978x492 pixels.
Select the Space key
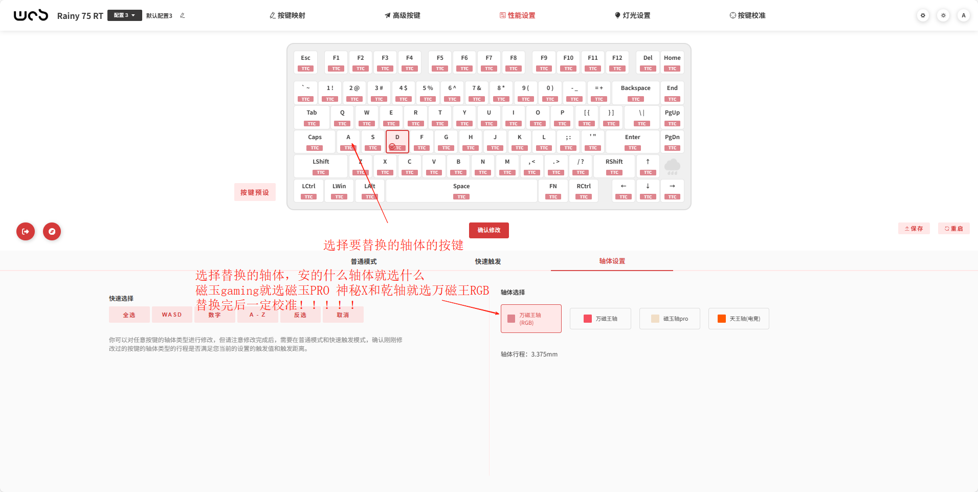tap(461, 191)
